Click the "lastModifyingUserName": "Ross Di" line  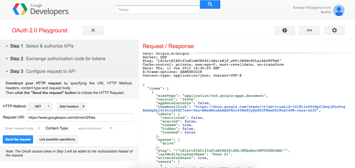click(x=195, y=154)
